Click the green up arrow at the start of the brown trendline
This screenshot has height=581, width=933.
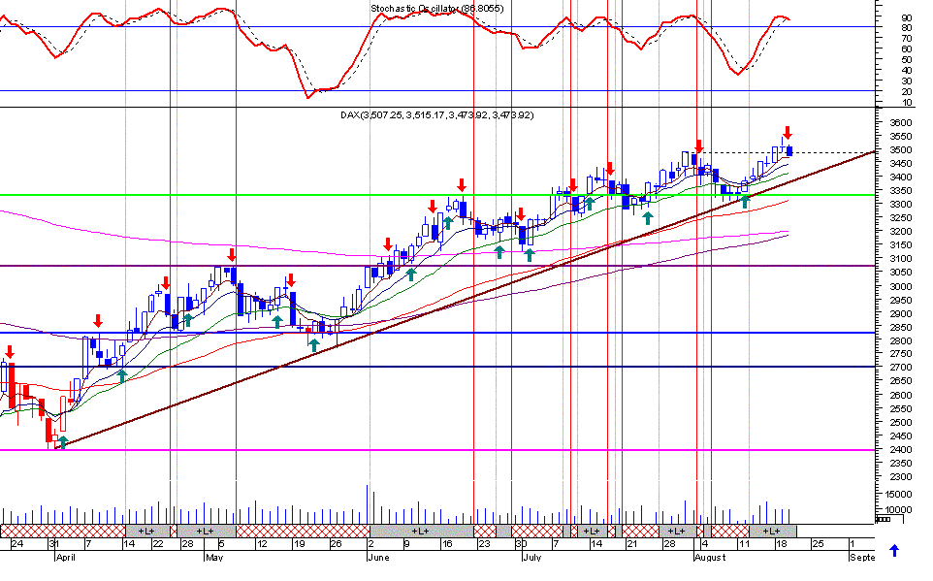(64, 442)
